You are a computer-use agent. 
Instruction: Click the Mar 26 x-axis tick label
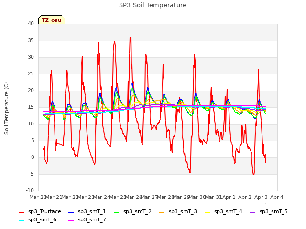(133, 197)
